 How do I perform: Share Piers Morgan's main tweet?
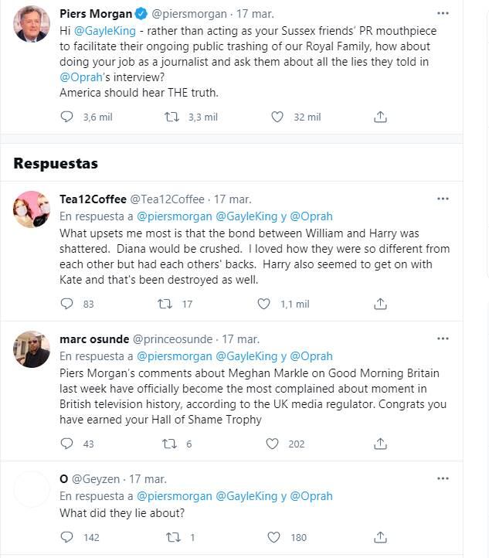click(380, 117)
